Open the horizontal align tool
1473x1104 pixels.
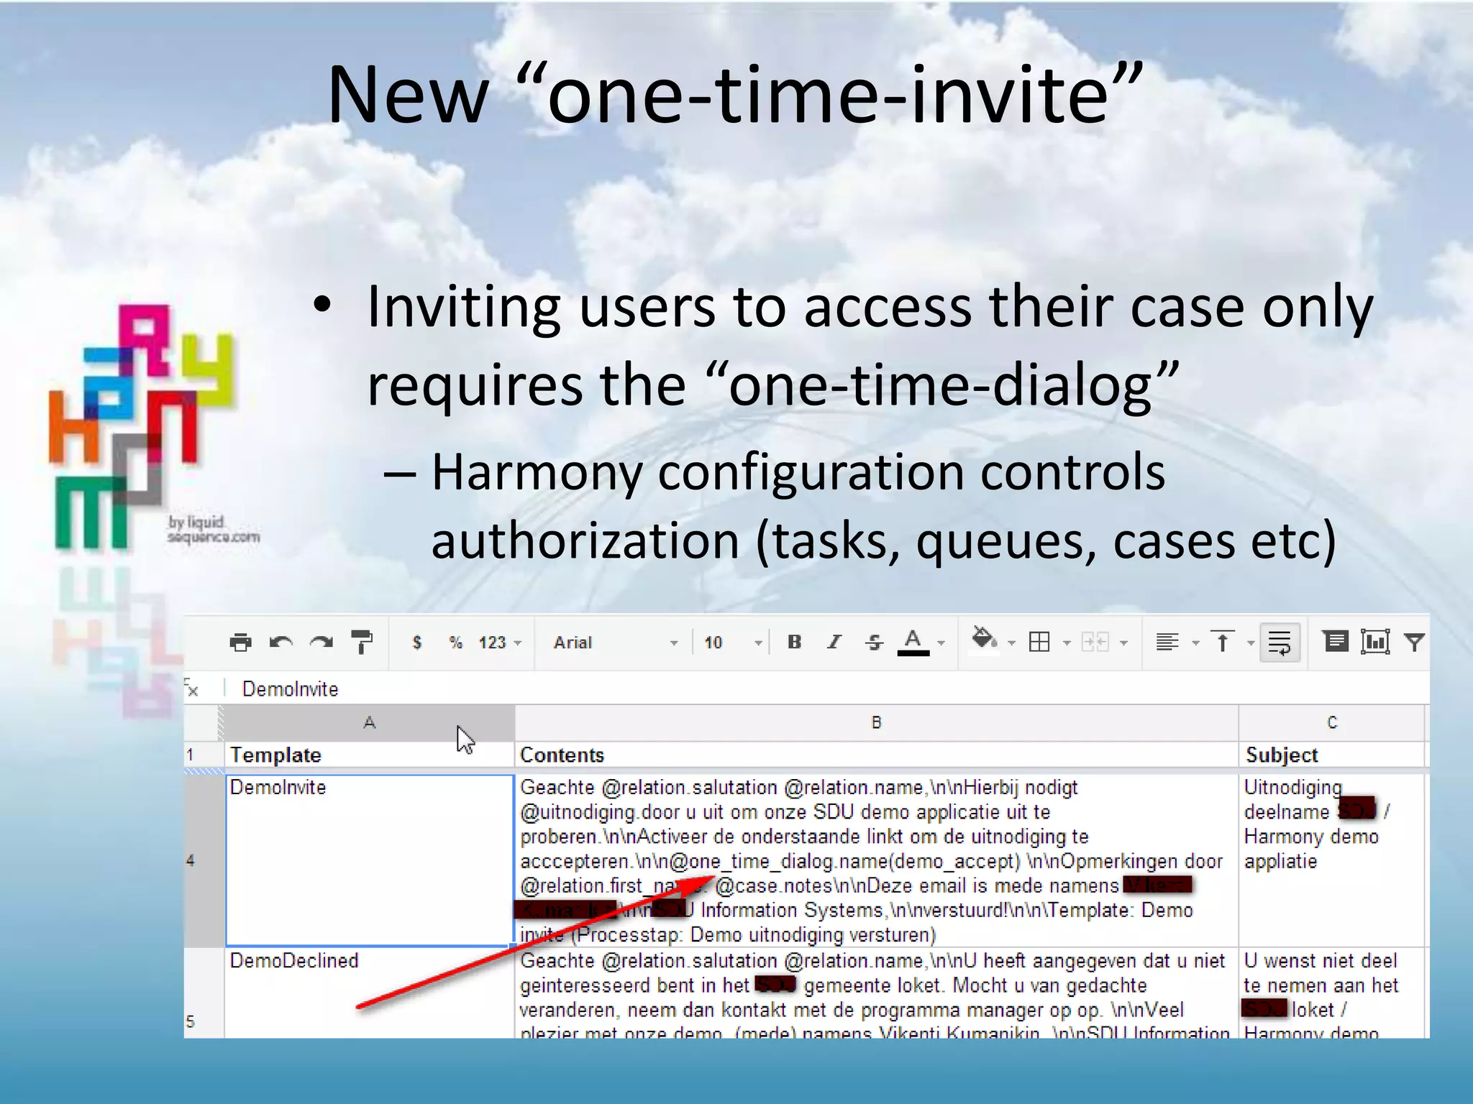coord(1167,642)
